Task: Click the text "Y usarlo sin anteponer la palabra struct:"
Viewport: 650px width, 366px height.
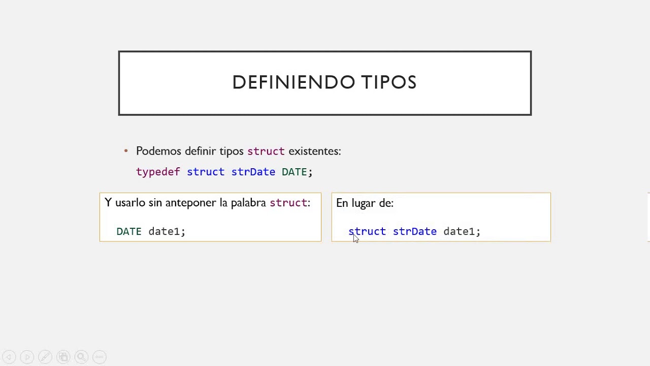Action: 207,203
